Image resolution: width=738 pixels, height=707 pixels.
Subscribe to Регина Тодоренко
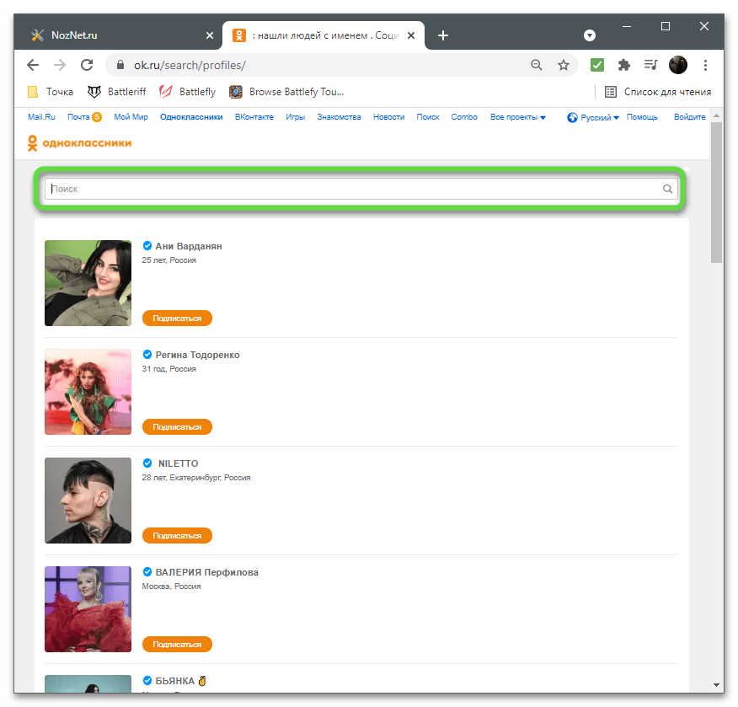pos(177,427)
